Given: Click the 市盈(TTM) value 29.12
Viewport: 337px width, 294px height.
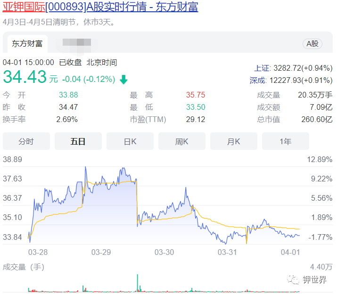Looking at the screenshot, I should pyautogui.click(x=196, y=119).
